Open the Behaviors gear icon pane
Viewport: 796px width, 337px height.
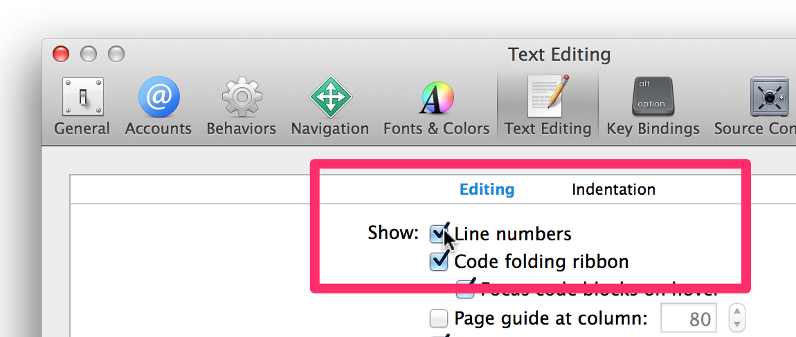pos(241,106)
